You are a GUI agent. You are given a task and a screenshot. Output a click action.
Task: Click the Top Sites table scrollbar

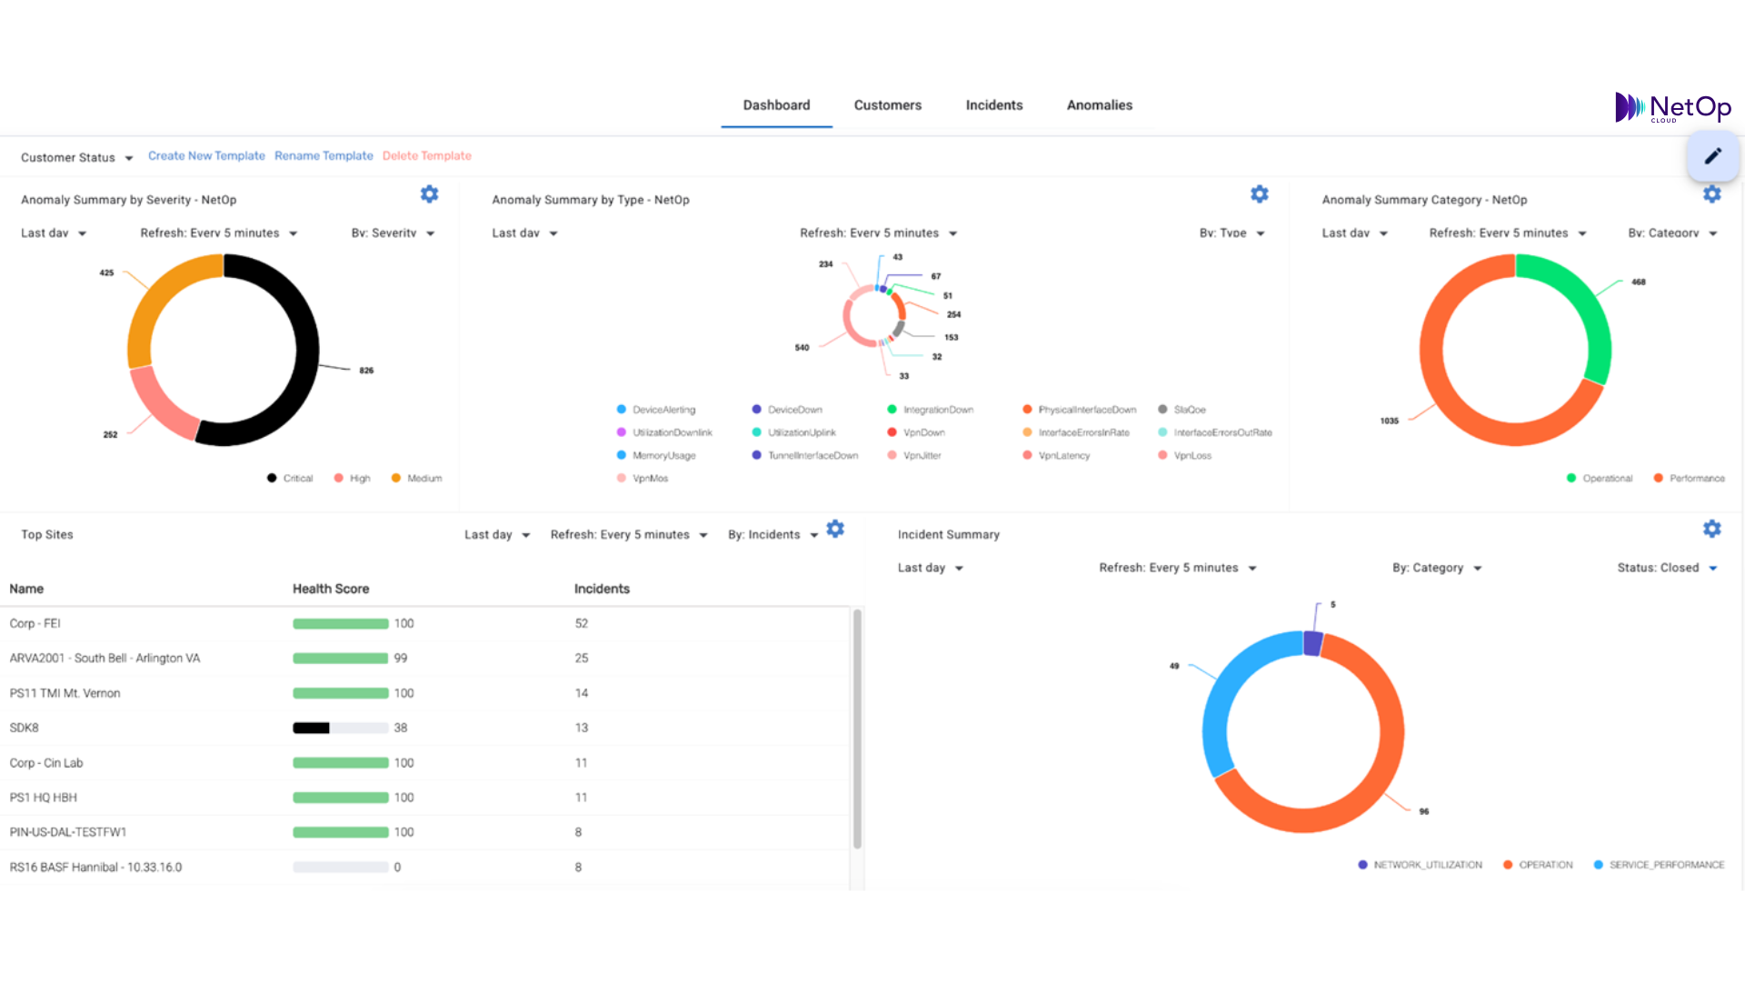[856, 727]
